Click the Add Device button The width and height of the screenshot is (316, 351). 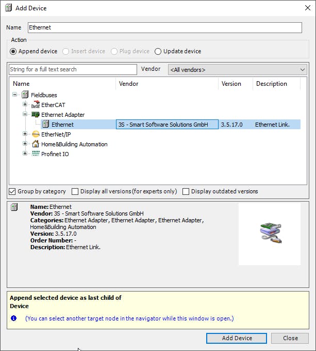(237, 338)
